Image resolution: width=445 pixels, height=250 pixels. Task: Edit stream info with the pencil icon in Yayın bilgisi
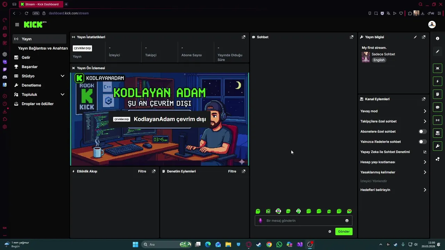pos(415,37)
